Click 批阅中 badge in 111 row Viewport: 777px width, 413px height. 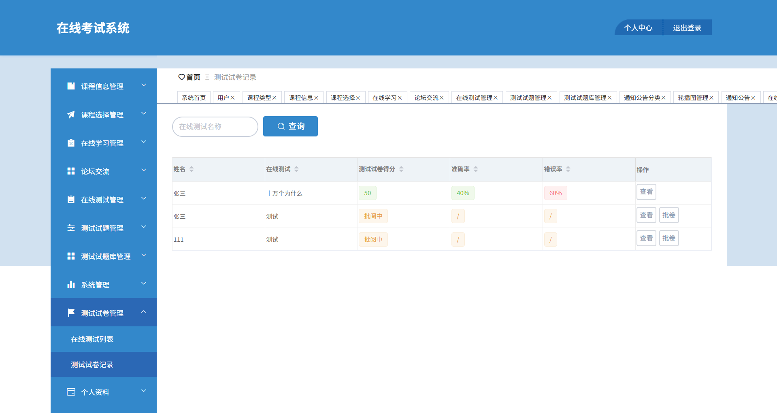pyautogui.click(x=373, y=239)
